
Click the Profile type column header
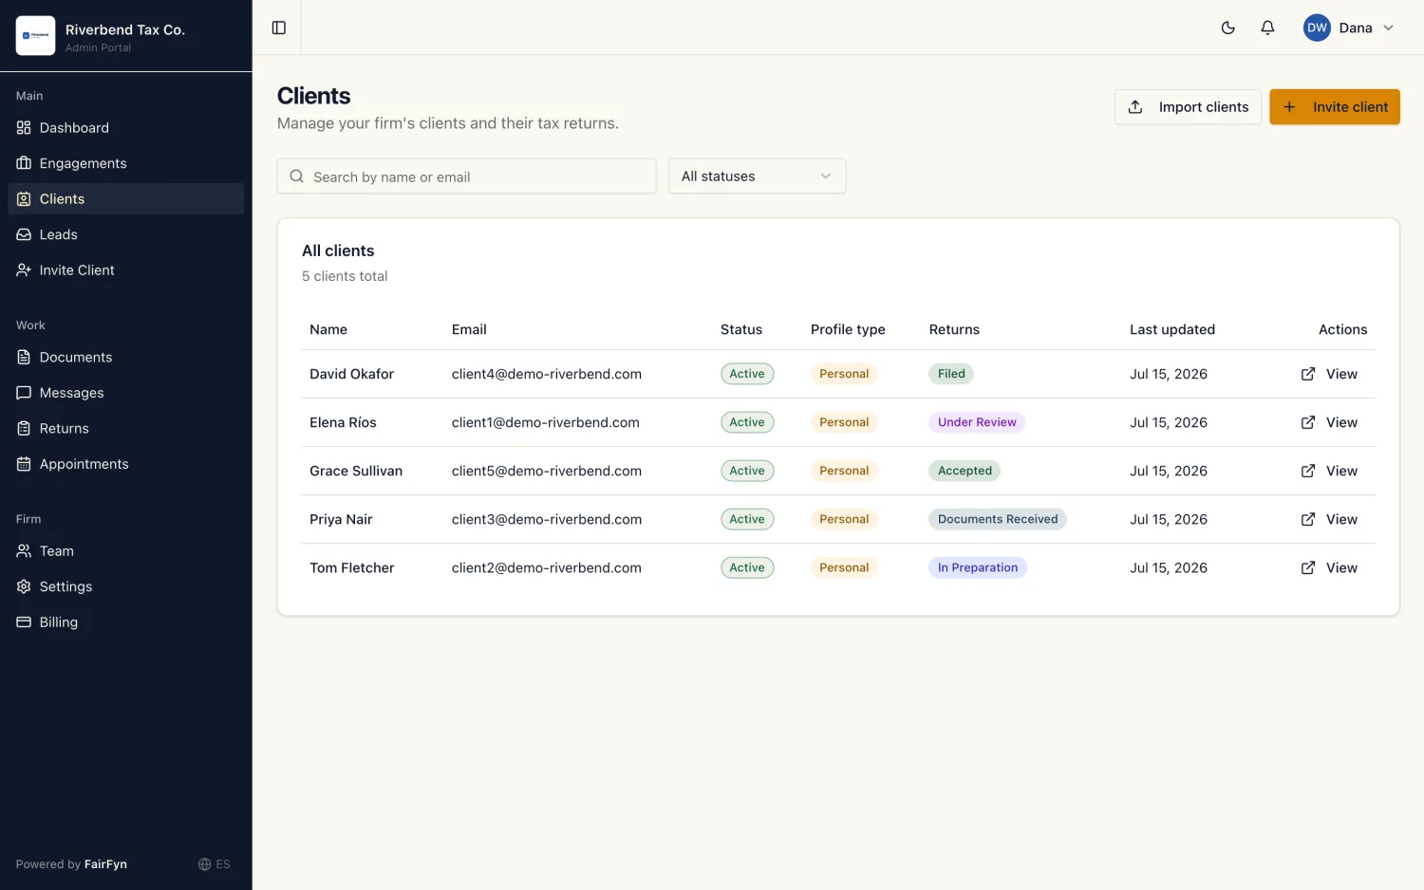[848, 329]
